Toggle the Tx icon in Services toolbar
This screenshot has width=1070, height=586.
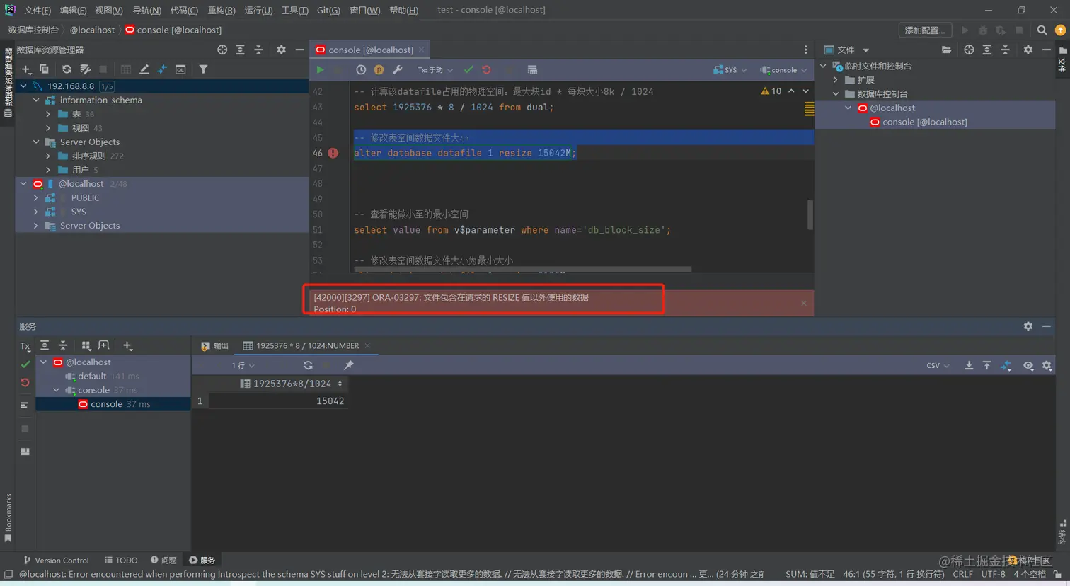tap(25, 346)
